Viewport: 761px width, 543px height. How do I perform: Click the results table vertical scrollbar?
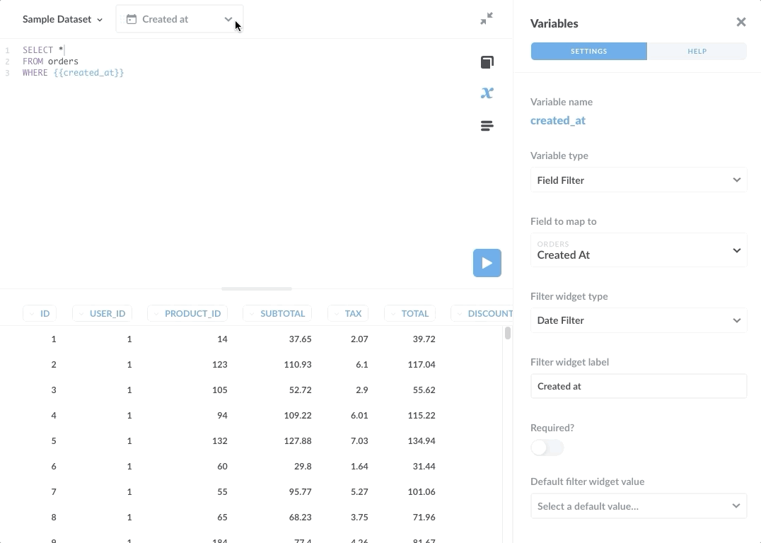tap(508, 333)
